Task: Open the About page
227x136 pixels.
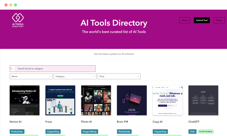Action: point(185,20)
